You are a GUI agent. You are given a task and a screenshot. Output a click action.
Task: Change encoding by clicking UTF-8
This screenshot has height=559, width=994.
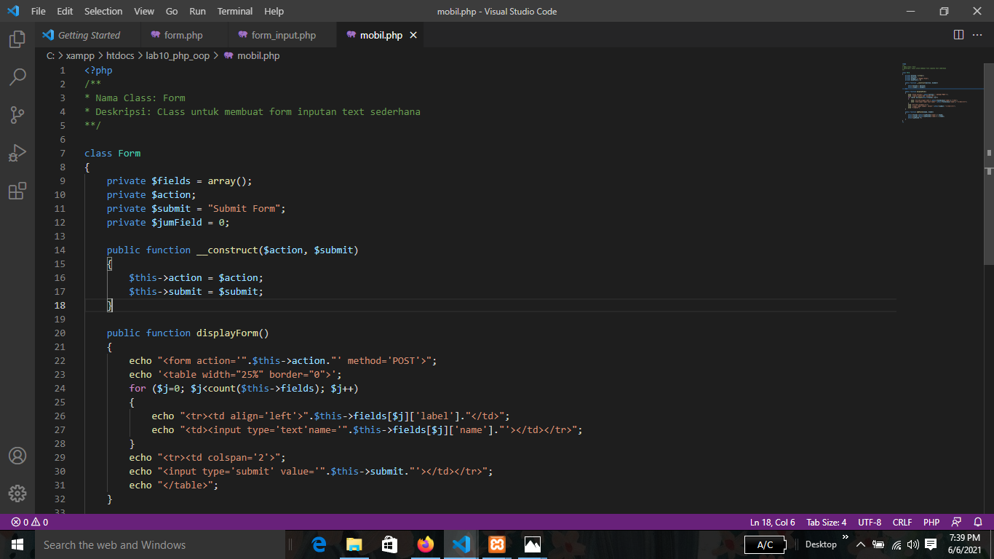click(x=869, y=522)
